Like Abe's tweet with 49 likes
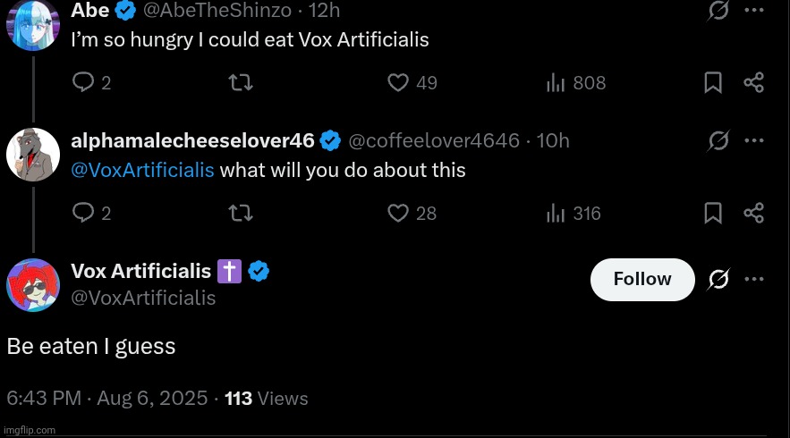This screenshot has width=790, height=438. click(398, 83)
